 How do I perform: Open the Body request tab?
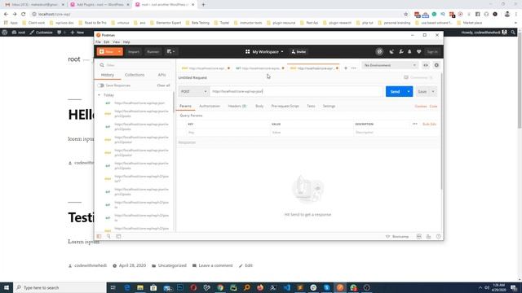point(259,106)
